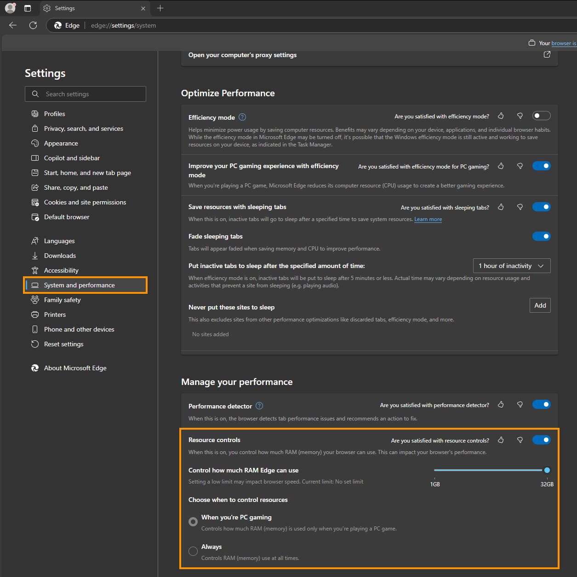The width and height of the screenshot is (577, 577).
Task: Disable PC gaming efficiency mode toggle
Action: pyautogui.click(x=541, y=166)
